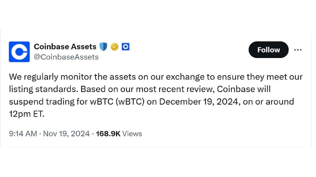316x177 pixels.
Task: Open the three-dot more options menu
Action: point(298,50)
